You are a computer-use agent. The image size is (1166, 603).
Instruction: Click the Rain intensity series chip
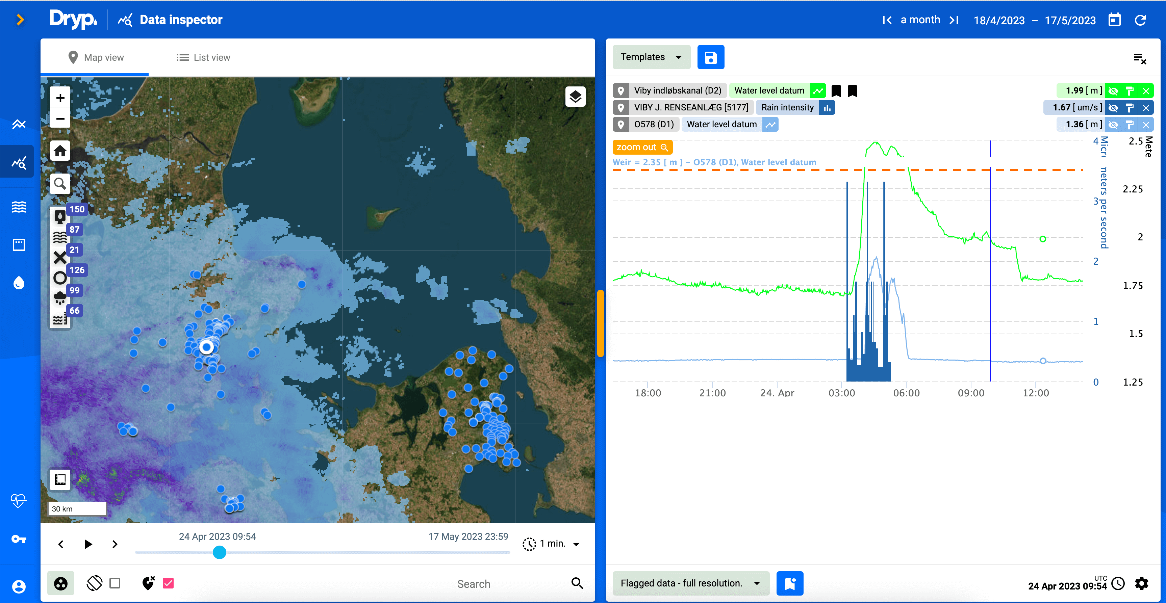[795, 107]
